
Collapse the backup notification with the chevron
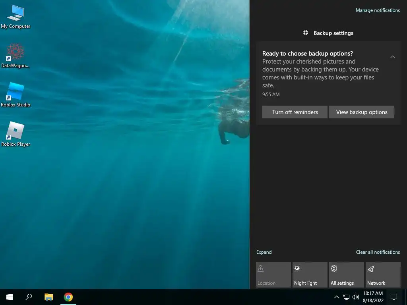click(392, 57)
